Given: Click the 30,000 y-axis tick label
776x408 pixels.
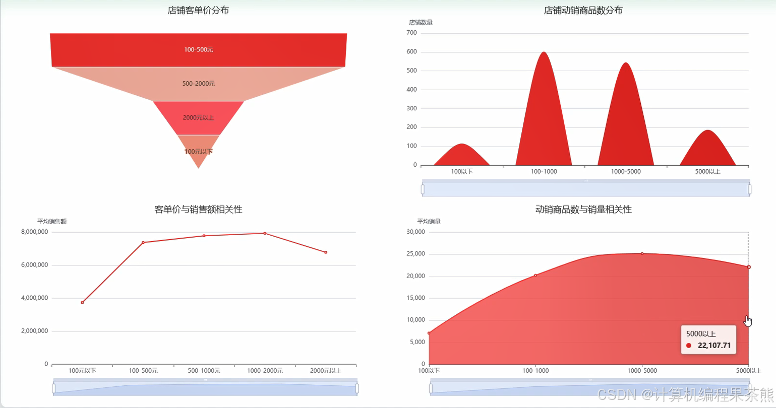Looking at the screenshot, I should click(x=416, y=232).
